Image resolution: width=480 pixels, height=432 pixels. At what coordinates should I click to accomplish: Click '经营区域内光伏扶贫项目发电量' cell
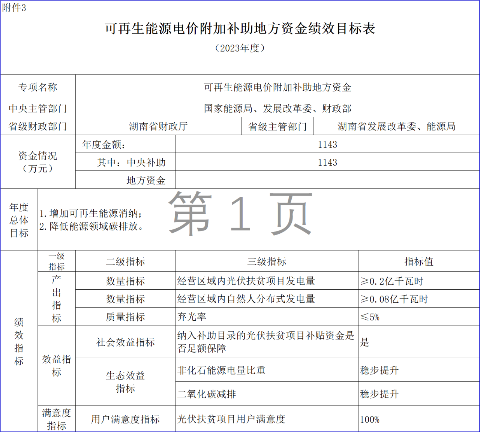(x=267, y=281)
